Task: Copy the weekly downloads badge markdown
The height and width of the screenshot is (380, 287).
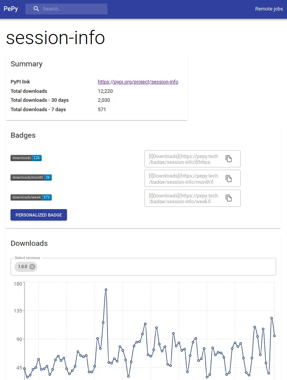Action: click(229, 198)
